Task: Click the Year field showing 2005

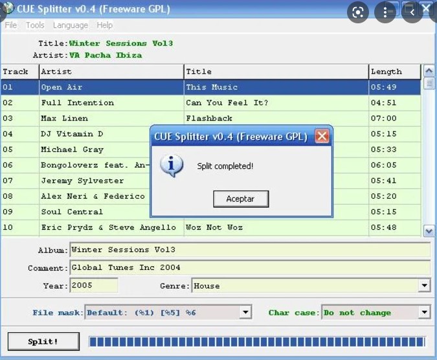Action: (94, 286)
